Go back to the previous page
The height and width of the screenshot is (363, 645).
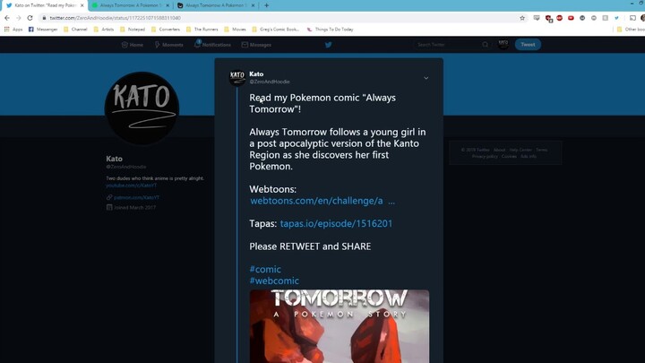(x=7, y=18)
